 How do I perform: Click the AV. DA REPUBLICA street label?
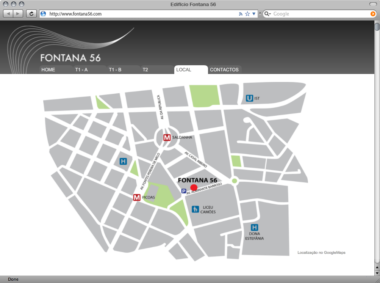point(160,107)
